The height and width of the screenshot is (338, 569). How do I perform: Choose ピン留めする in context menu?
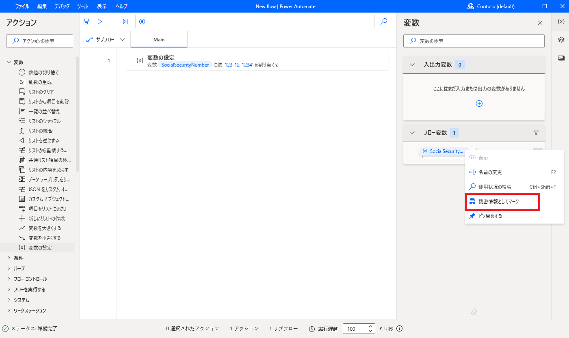(x=515, y=216)
